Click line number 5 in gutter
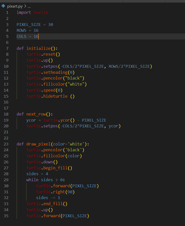The height and width of the screenshot is (226, 185). pyautogui.click(x=7, y=36)
